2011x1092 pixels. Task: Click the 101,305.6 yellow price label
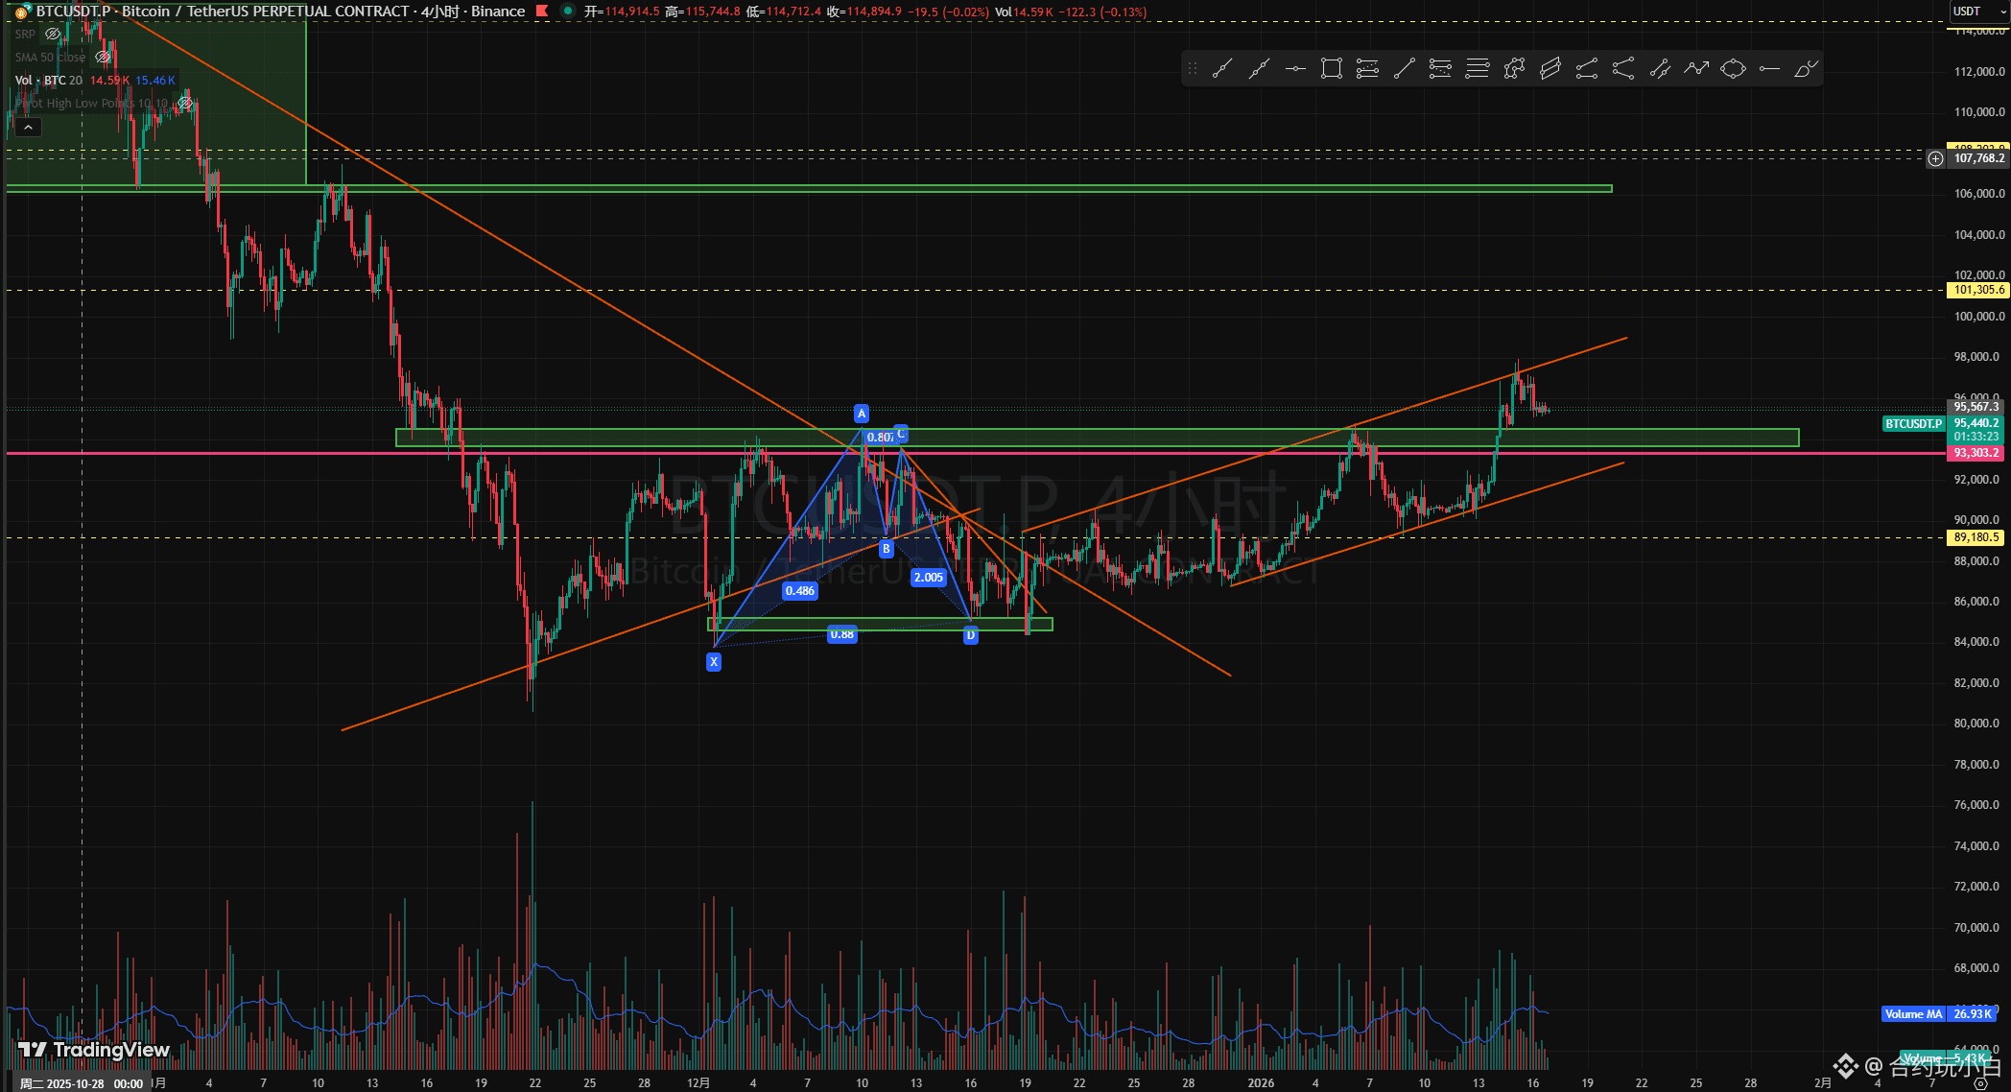[x=1977, y=290]
